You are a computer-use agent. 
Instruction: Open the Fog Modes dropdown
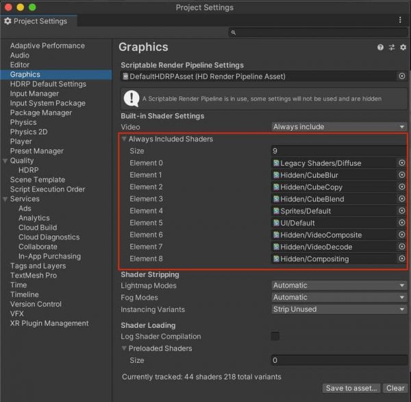338,298
